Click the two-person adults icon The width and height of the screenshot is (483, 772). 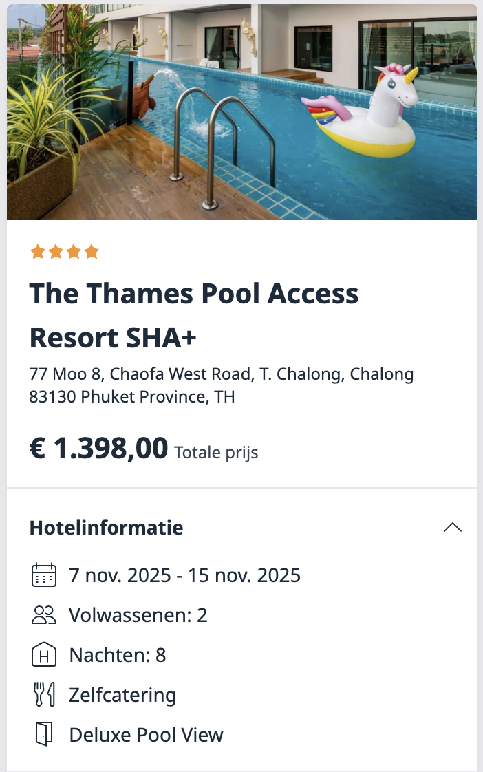pos(44,614)
